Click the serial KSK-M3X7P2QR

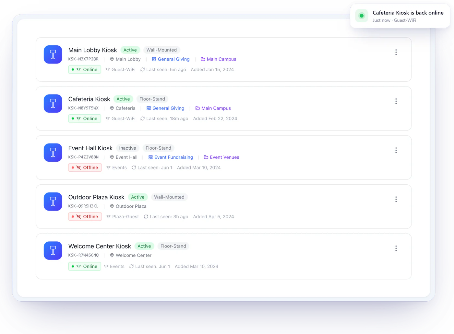83,59
